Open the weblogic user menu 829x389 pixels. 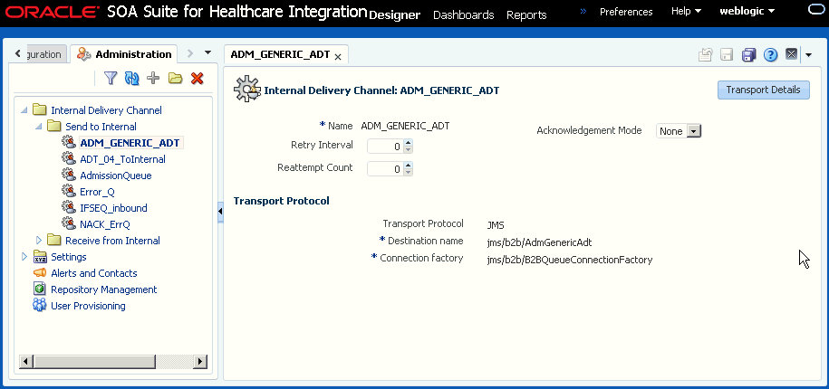click(x=747, y=11)
